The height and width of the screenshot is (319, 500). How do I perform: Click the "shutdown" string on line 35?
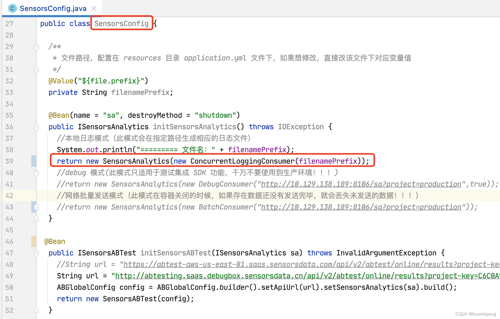pyautogui.click(x=215, y=115)
